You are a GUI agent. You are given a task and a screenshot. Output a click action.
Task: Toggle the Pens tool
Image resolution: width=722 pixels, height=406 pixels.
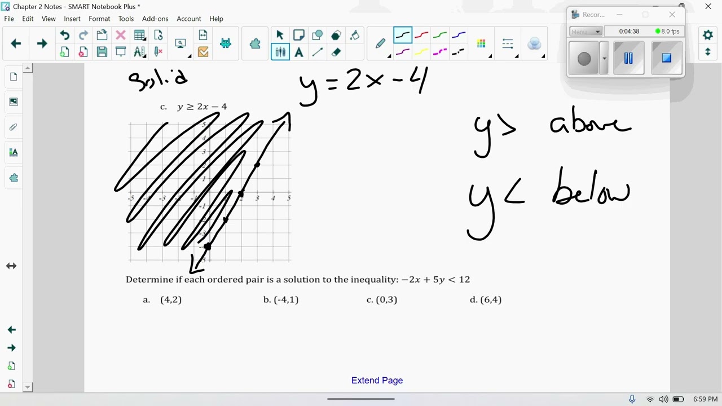pyautogui.click(x=280, y=52)
